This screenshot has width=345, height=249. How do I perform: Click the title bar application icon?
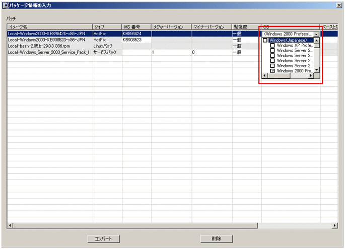pos(6,5)
